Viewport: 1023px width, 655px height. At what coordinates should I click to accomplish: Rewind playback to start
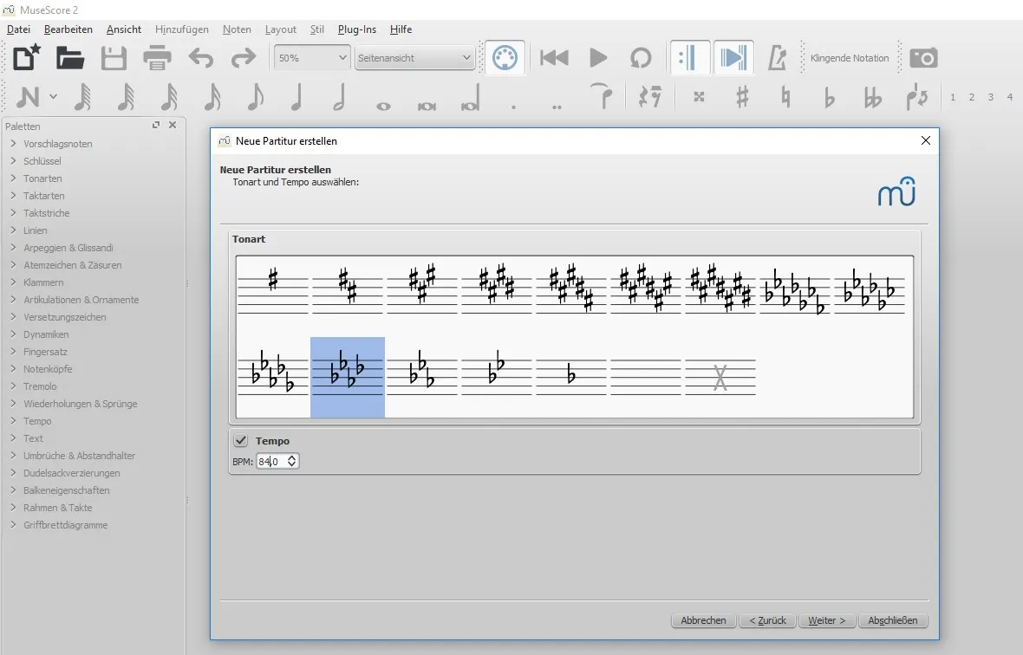(555, 58)
